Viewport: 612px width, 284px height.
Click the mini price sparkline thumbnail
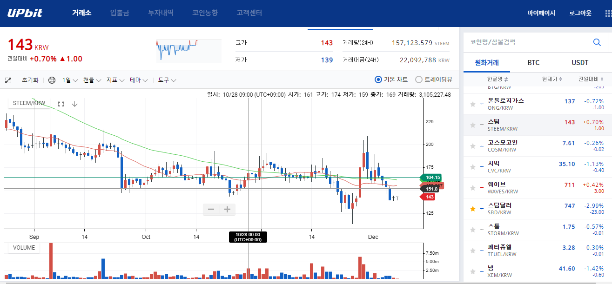[188, 51]
